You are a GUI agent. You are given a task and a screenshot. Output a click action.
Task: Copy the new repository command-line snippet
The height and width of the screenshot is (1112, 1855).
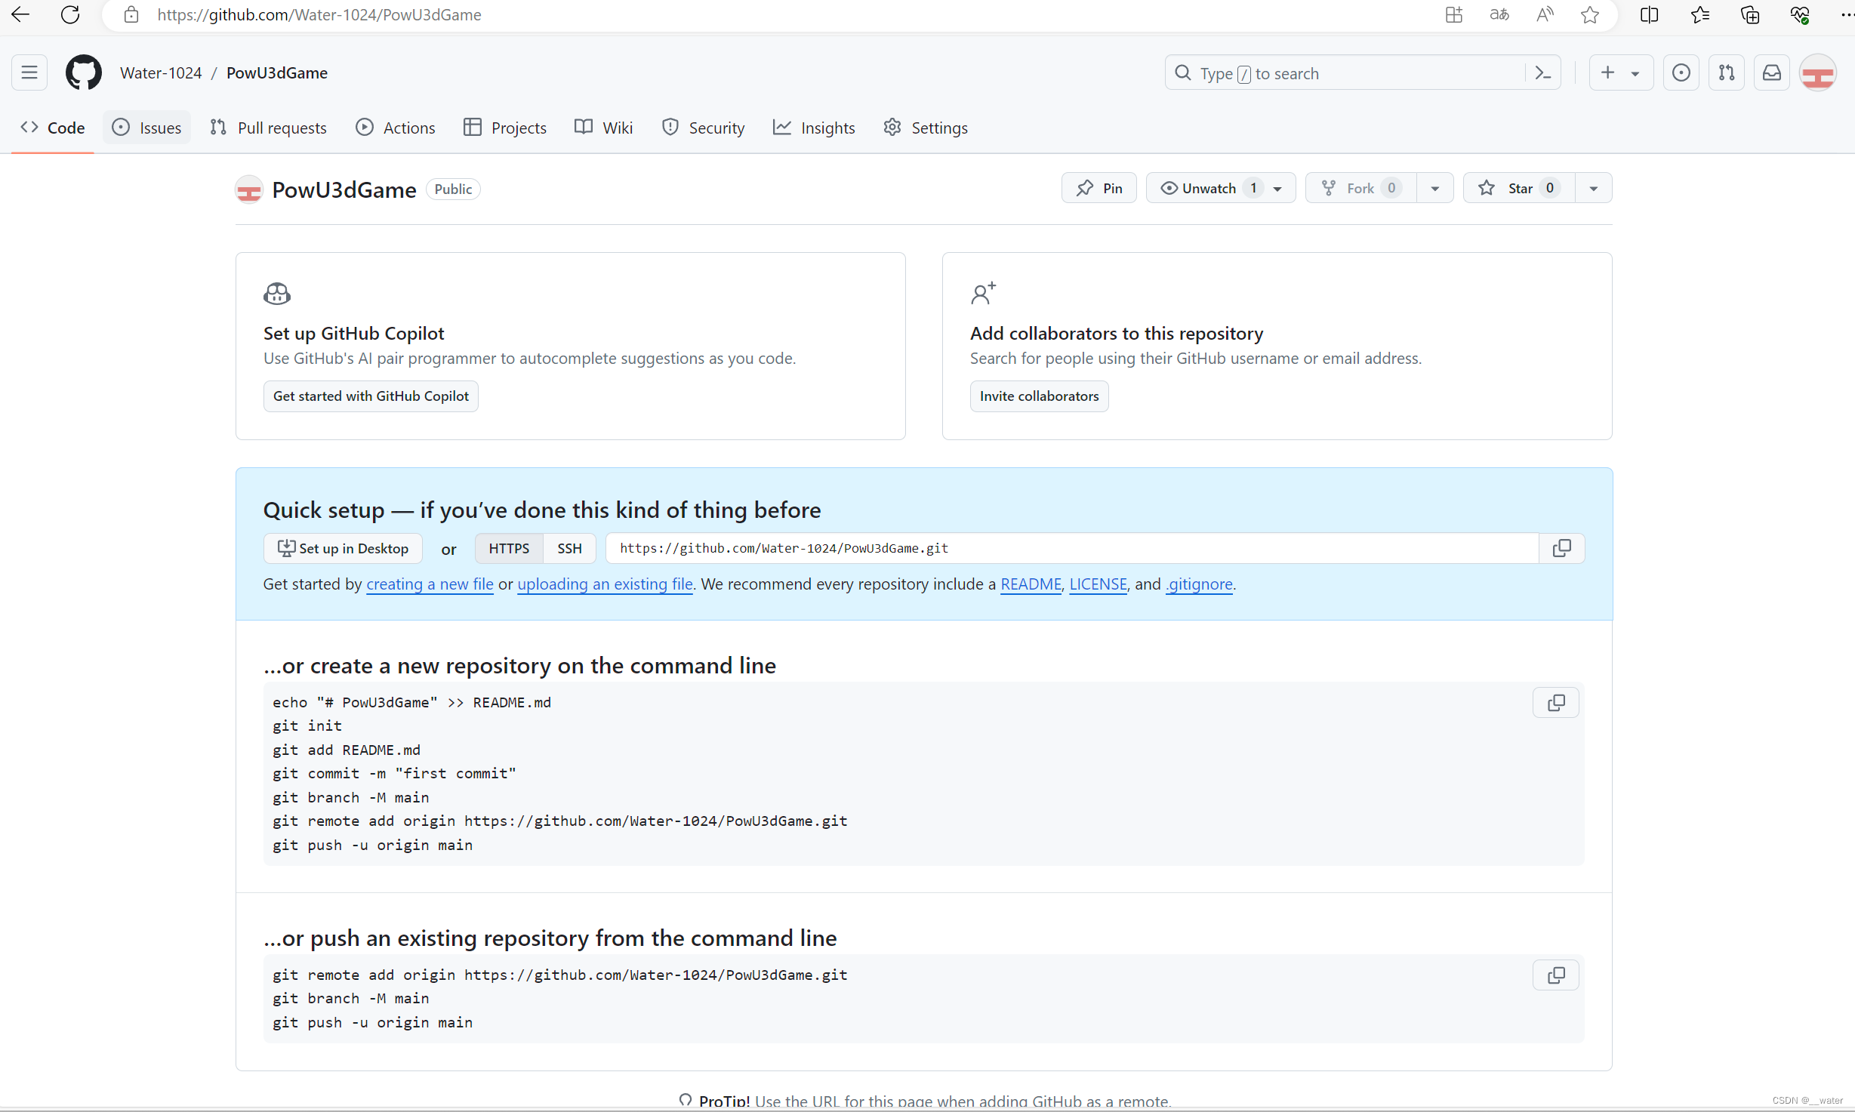(x=1555, y=704)
